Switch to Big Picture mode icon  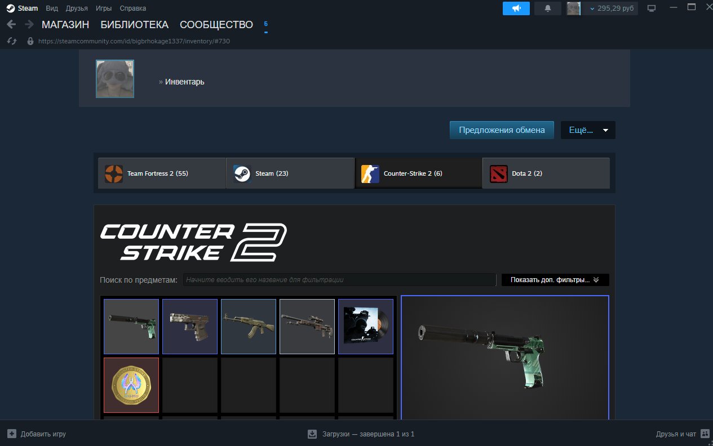click(x=652, y=8)
